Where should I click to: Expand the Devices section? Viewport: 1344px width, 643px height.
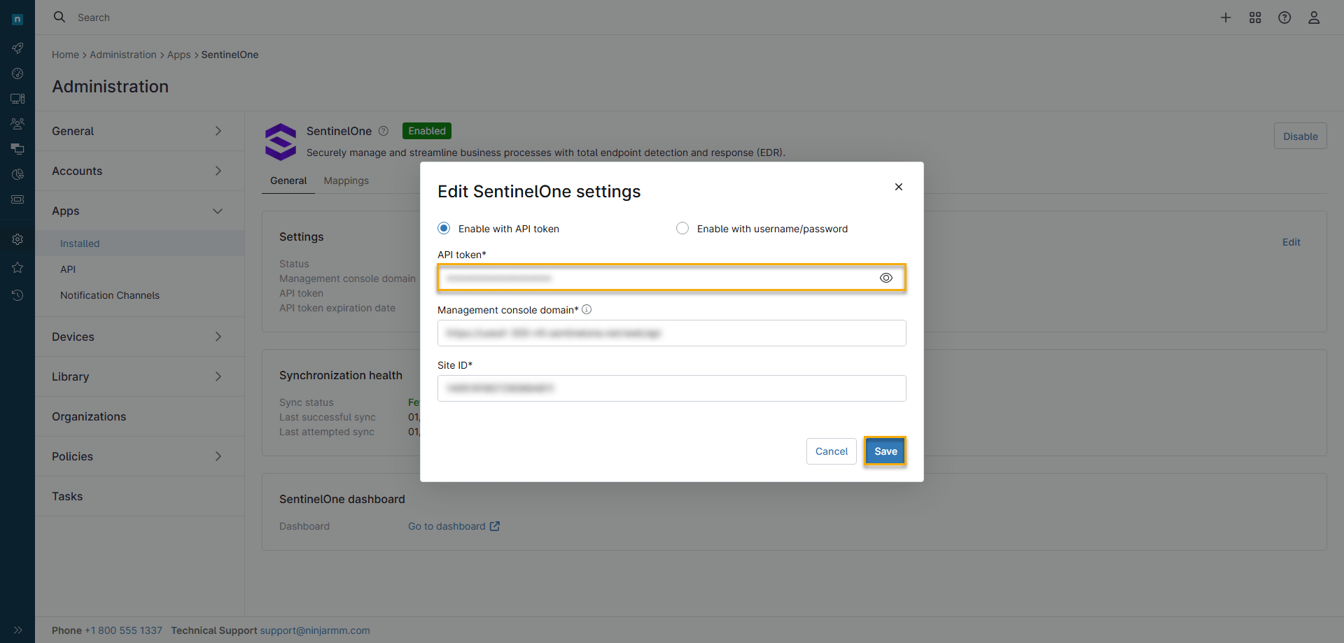218,337
